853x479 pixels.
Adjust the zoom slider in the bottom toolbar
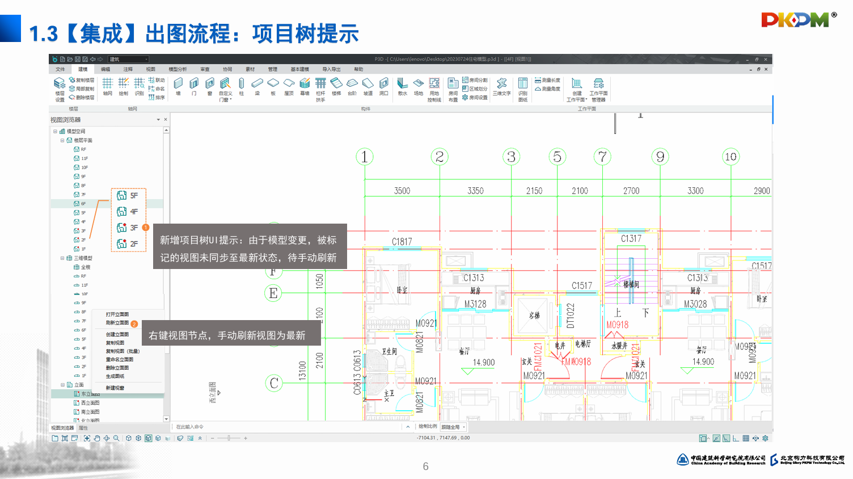[x=229, y=438]
